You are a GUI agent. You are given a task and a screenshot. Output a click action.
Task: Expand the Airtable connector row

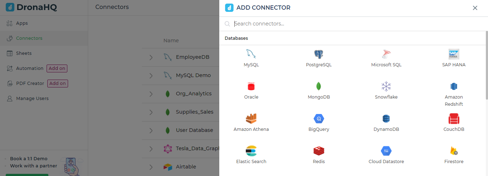click(151, 167)
